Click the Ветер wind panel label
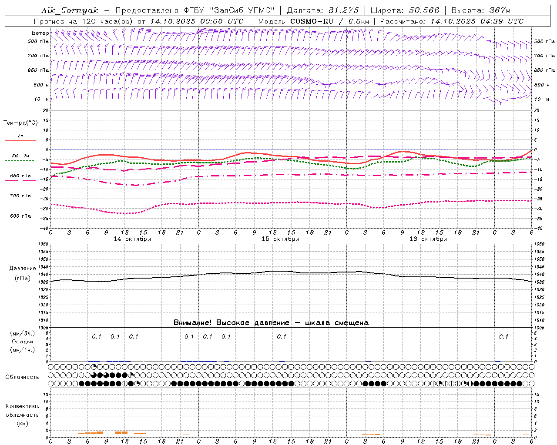The width and height of the screenshot is (557, 445). [x=40, y=33]
